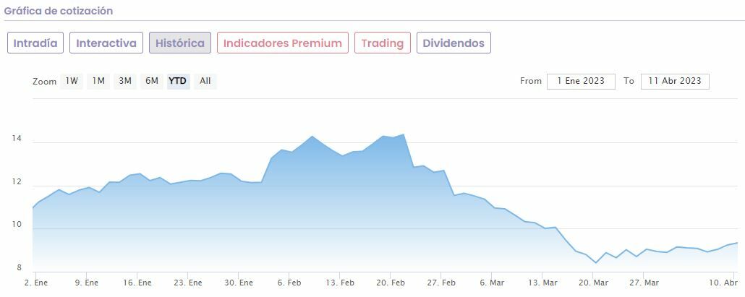
Task: Set zoom range to 1M
Action: (x=98, y=81)
